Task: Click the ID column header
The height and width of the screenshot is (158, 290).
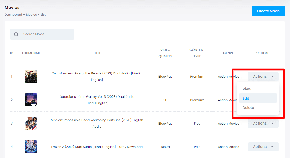Action: 11,53
